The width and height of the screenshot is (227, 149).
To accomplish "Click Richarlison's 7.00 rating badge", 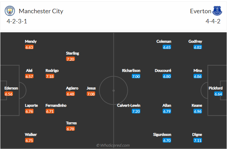I will (x=136, y=77).
